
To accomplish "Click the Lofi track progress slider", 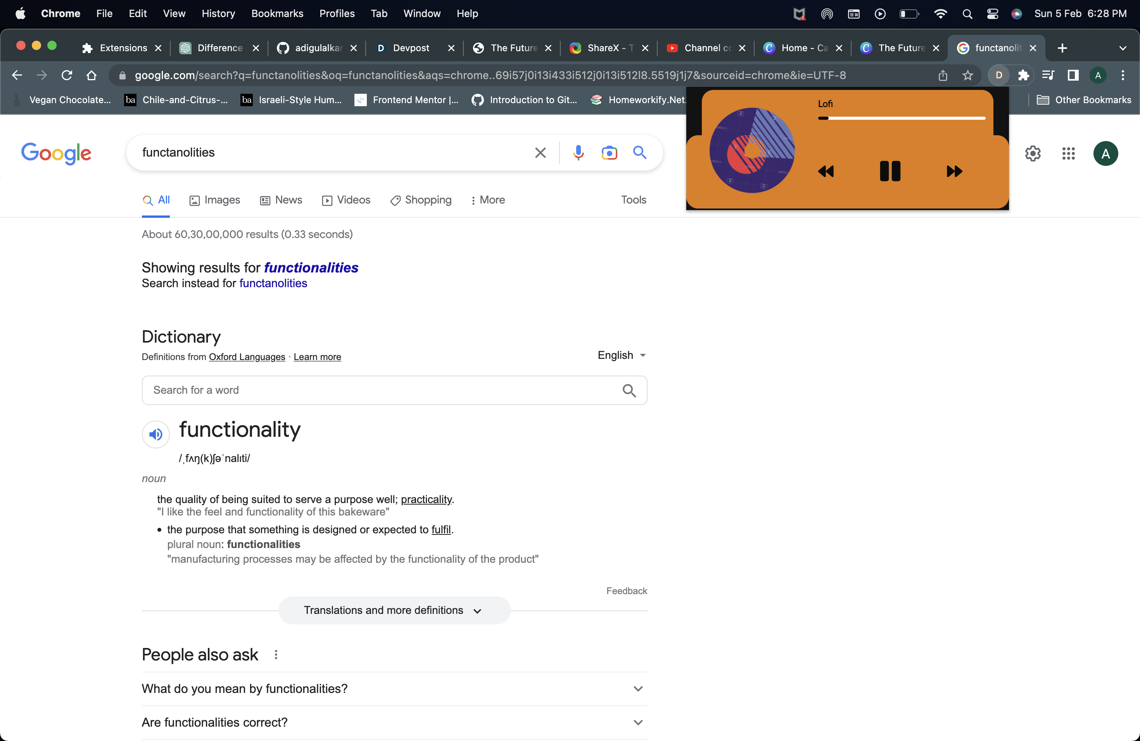I will [902, 118].
